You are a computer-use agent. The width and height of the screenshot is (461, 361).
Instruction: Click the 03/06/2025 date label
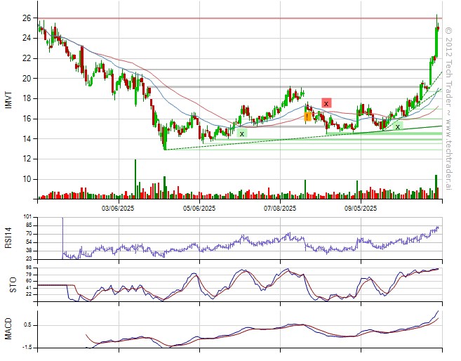coord(117,208)
